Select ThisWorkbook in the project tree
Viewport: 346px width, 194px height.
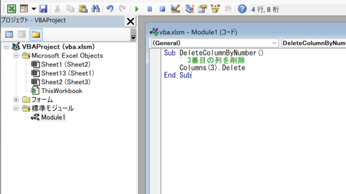click(62, 91)
